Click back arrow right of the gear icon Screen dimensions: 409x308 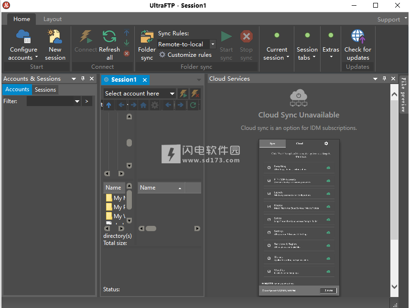tap(168, 105)
